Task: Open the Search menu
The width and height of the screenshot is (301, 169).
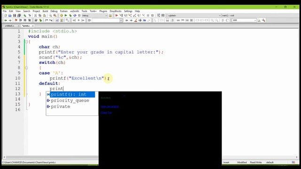Action: [x=26, y=11]
